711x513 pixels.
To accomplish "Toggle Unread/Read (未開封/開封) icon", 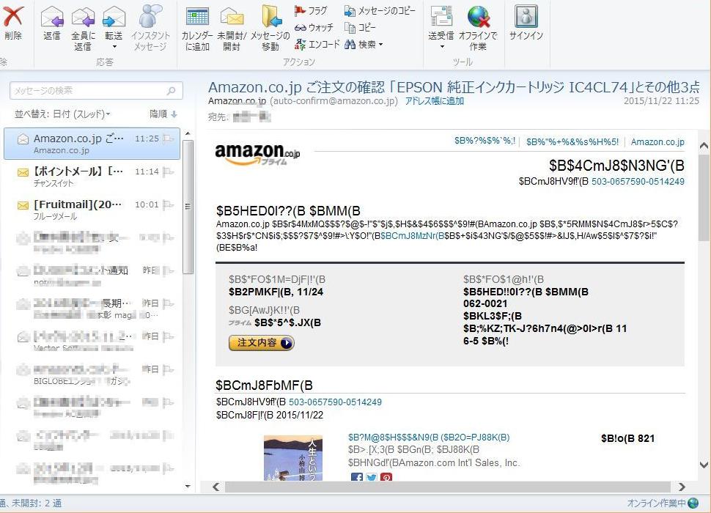I will pyautogui.click(x=232, y=17).
